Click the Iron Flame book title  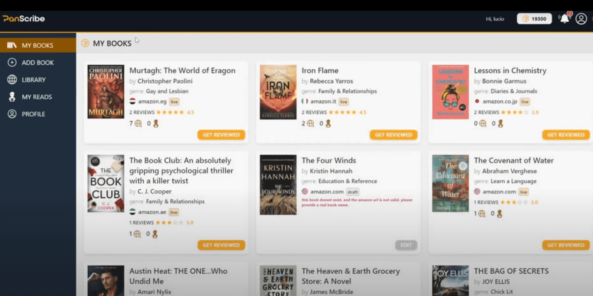coord(320,70)
